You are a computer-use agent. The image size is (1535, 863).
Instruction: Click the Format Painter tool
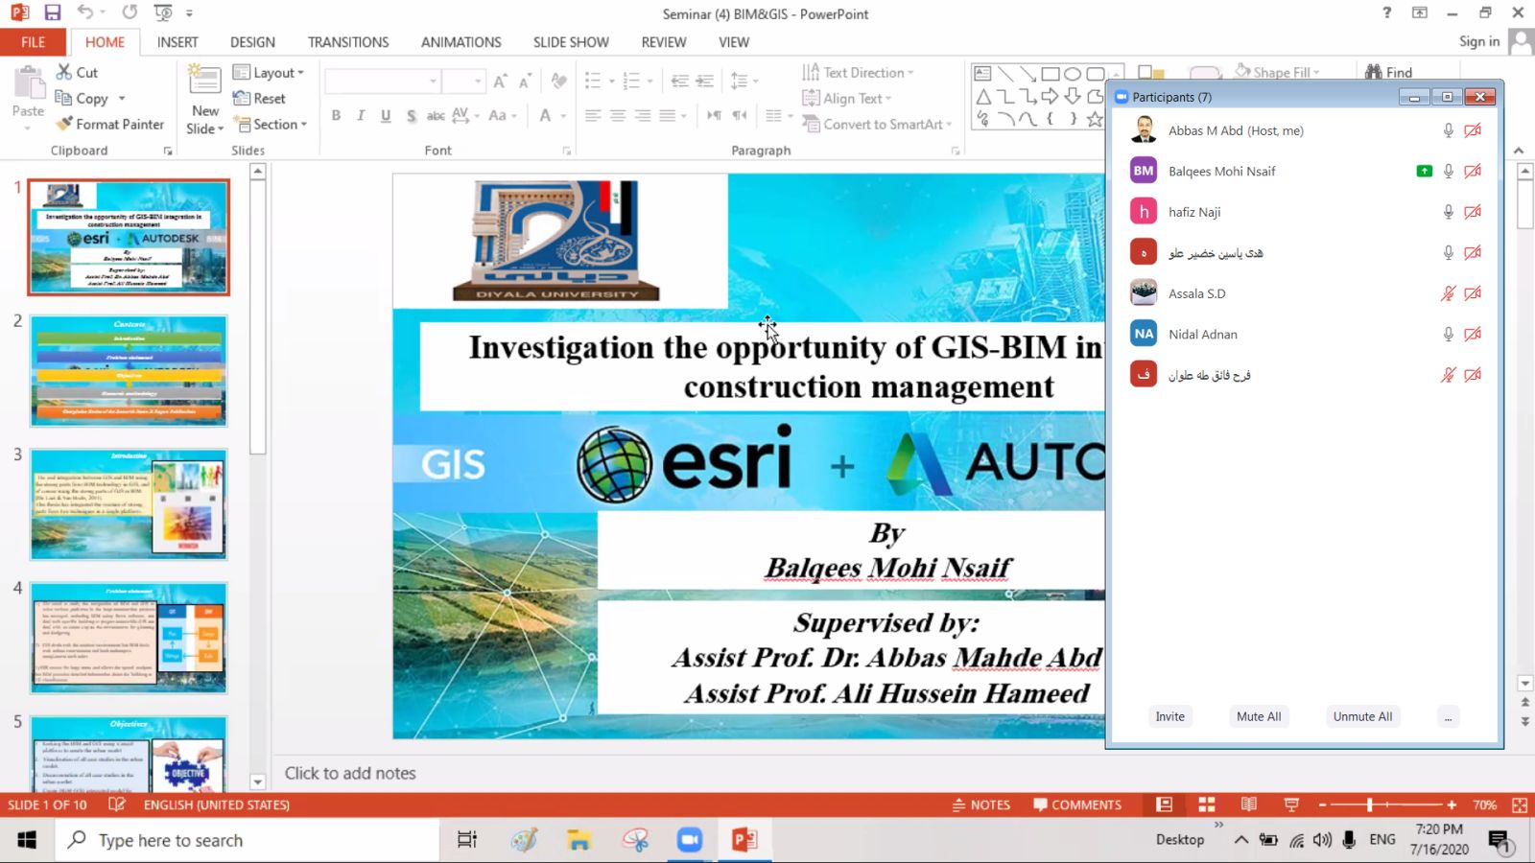pyautogui.click(x=109, y=124)
